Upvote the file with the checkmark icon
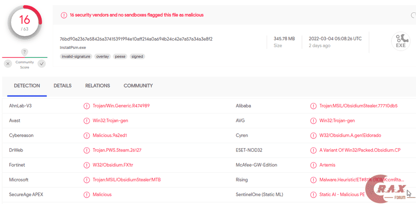416x204 pixels. [x=42, y=64]
